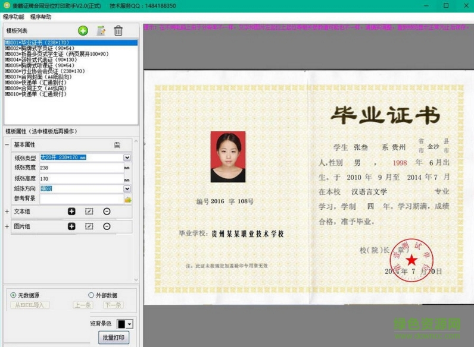Click the trash delete template icon
This screenshot has height=347, width=474.
(x=118, y=30)
